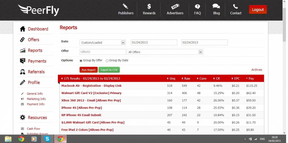Open first Chrome icon in taskbar

[21, 139]
